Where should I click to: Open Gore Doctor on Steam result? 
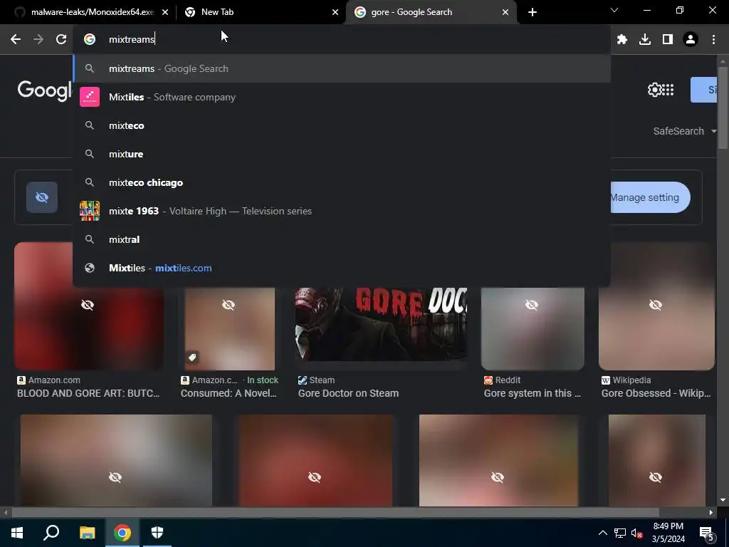point(348,393)
